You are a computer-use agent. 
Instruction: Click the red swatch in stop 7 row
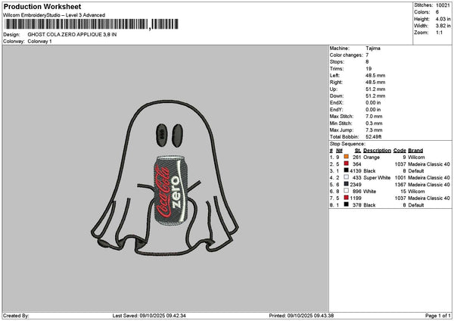coord(346,198)
